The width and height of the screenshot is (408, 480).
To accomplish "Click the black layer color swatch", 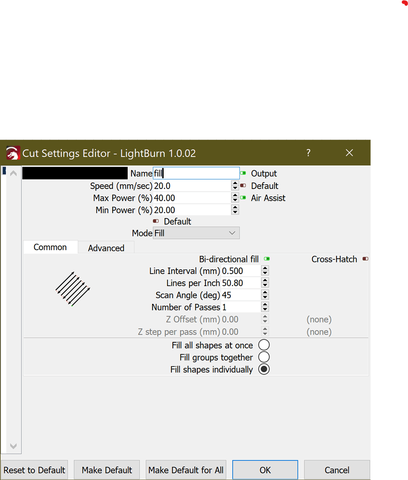I will pyautogui.click(x=74, y=173).
